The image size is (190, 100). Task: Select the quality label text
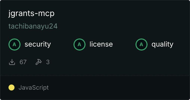click(162, 44)
